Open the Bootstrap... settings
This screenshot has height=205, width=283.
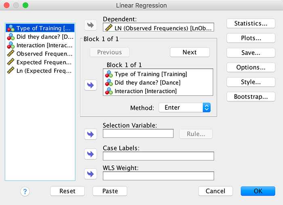[x=251, y=97]
